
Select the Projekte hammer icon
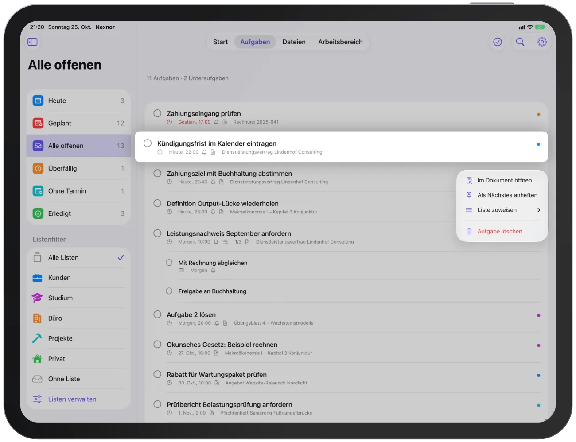(x=37, y=338)
